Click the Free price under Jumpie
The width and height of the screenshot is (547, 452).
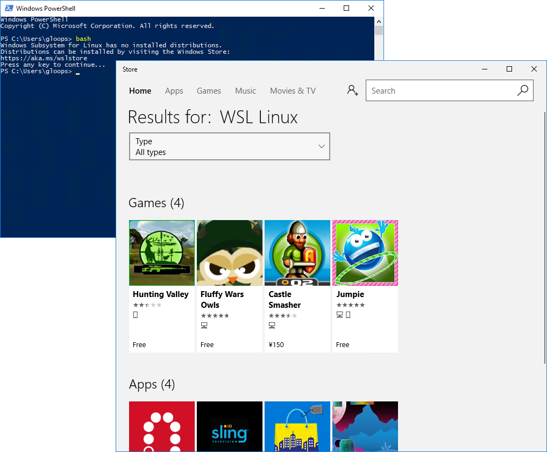[x=343, y=344]
